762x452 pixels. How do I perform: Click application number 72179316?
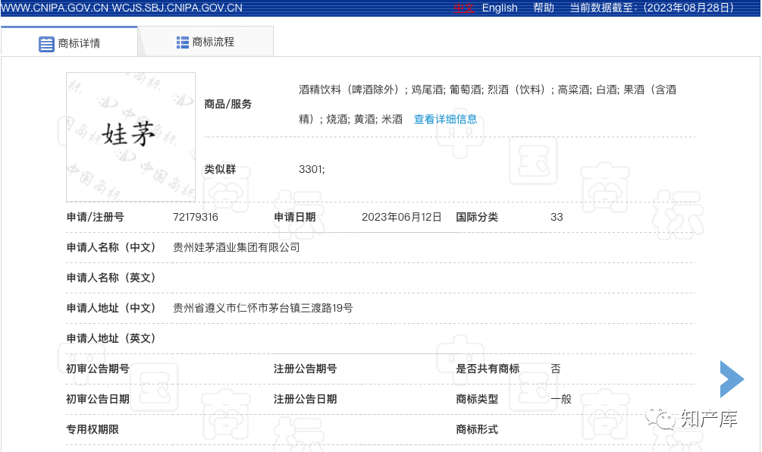[x=196, y=217]
